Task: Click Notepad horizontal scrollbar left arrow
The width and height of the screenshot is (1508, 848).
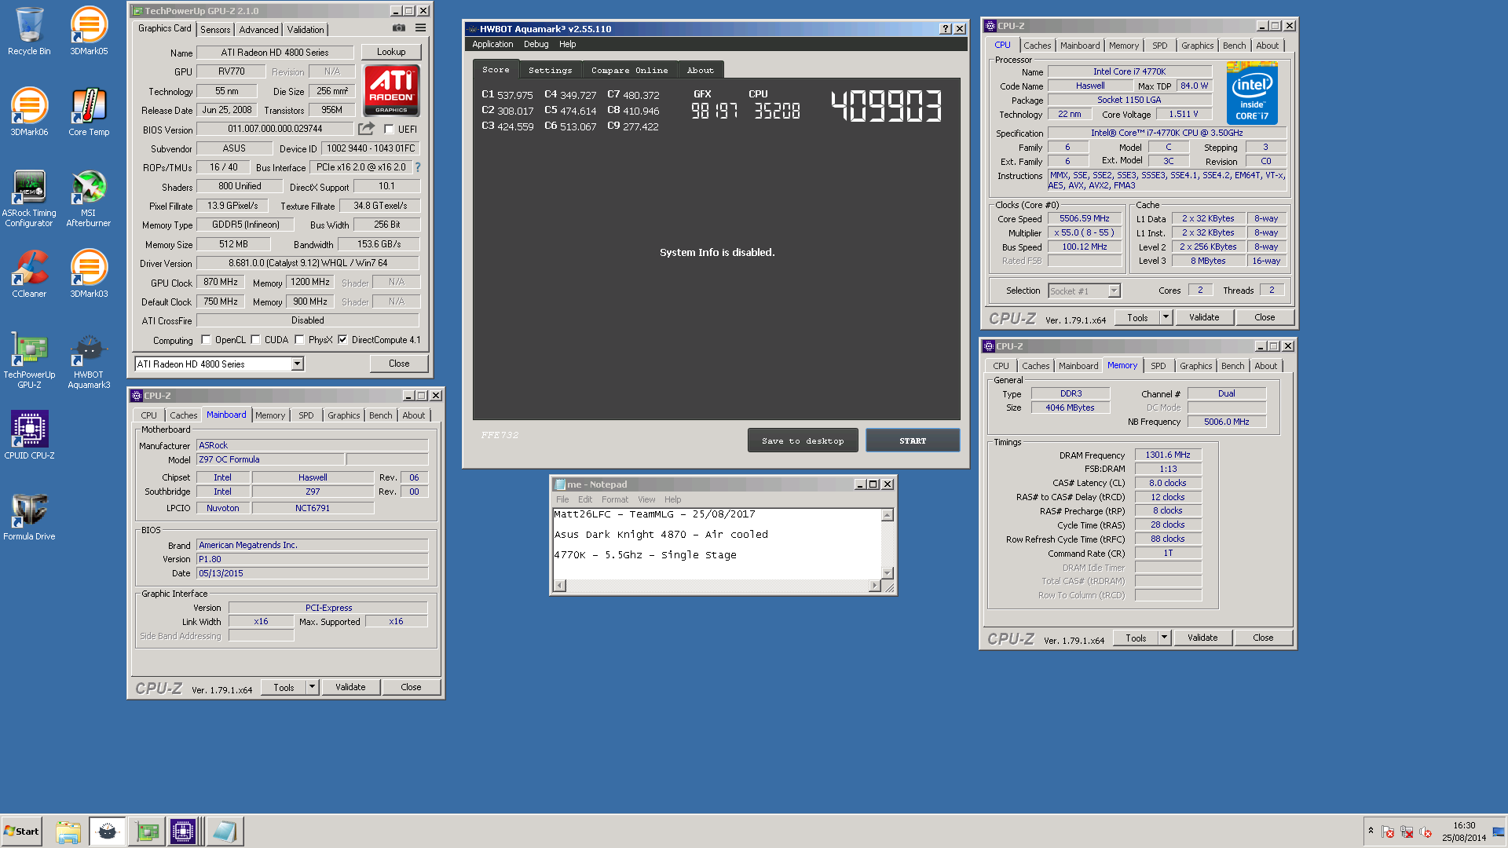Action: 560,586
